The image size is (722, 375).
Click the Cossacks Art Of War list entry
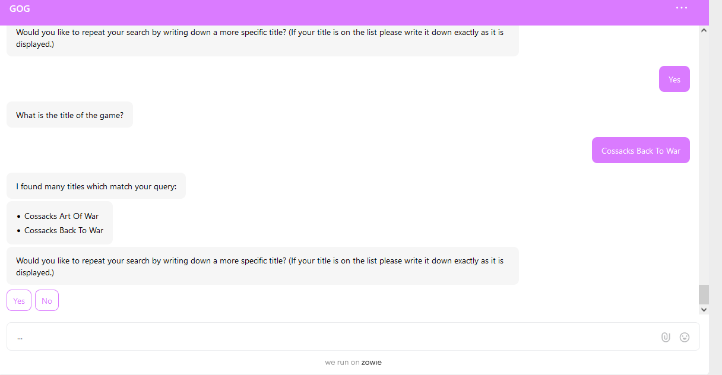61,216
